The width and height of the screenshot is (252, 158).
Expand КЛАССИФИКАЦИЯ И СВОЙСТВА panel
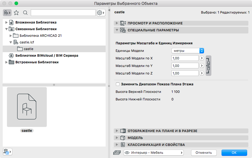[117, 145]
